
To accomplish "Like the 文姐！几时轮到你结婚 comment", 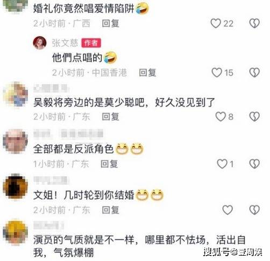I will point(228,210).
